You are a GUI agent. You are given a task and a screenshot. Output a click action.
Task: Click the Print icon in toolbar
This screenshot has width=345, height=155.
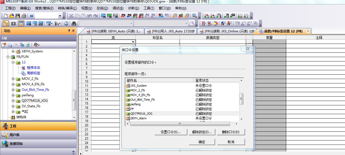pos(24,16)
